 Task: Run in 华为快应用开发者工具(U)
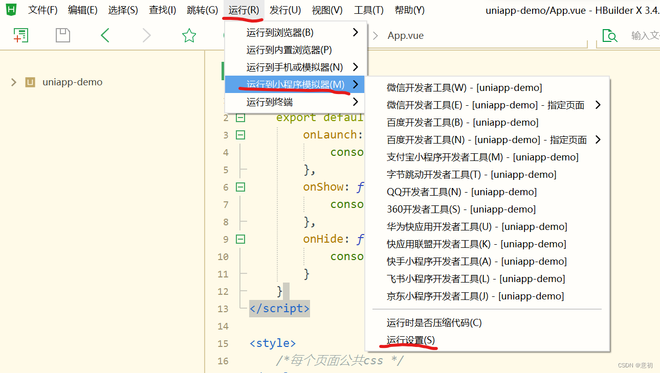488,227
